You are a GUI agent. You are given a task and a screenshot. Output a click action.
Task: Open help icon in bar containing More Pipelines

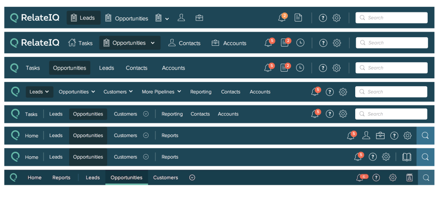click(330, 92)
